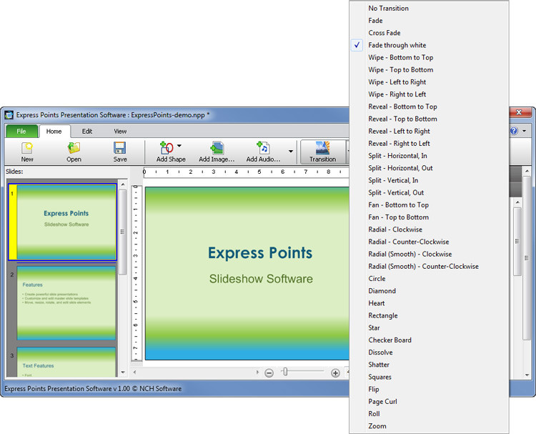Select Split - Vertical, Out
The width and height of the screenshot is (536, 434).
(429, 193)
